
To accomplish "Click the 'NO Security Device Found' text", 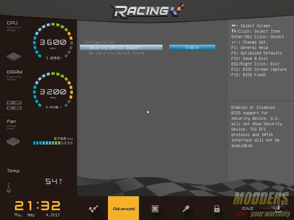I will coord(117,53).
